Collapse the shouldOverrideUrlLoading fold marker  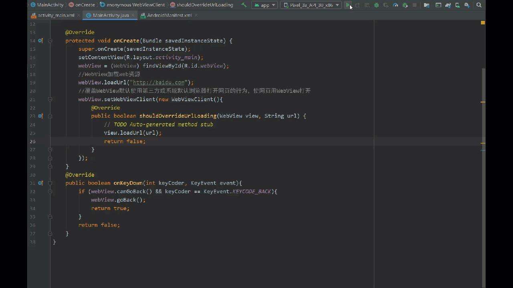pos(50,116)
